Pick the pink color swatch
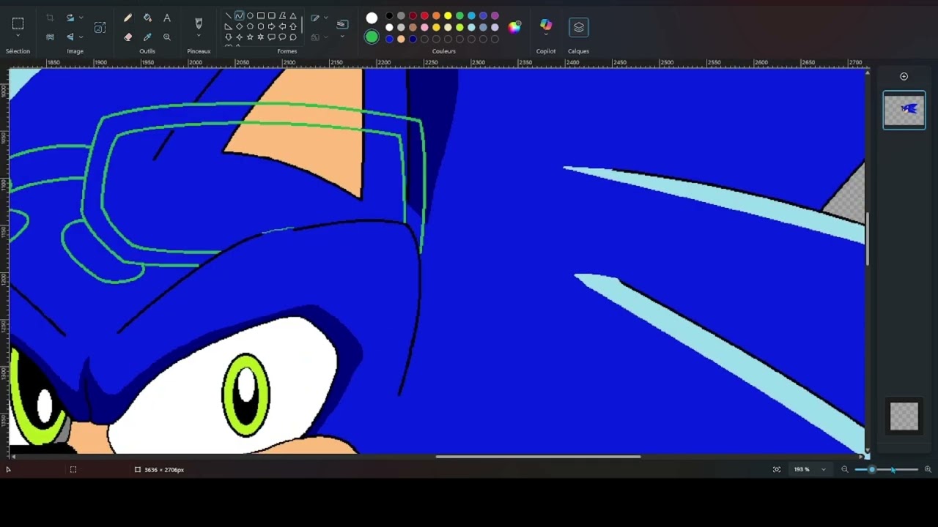 coord(424,27)
